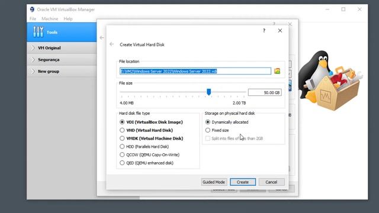Screen dimensions: 379x213
Task: Open the Help menu
Action: (x=68, y=18)
